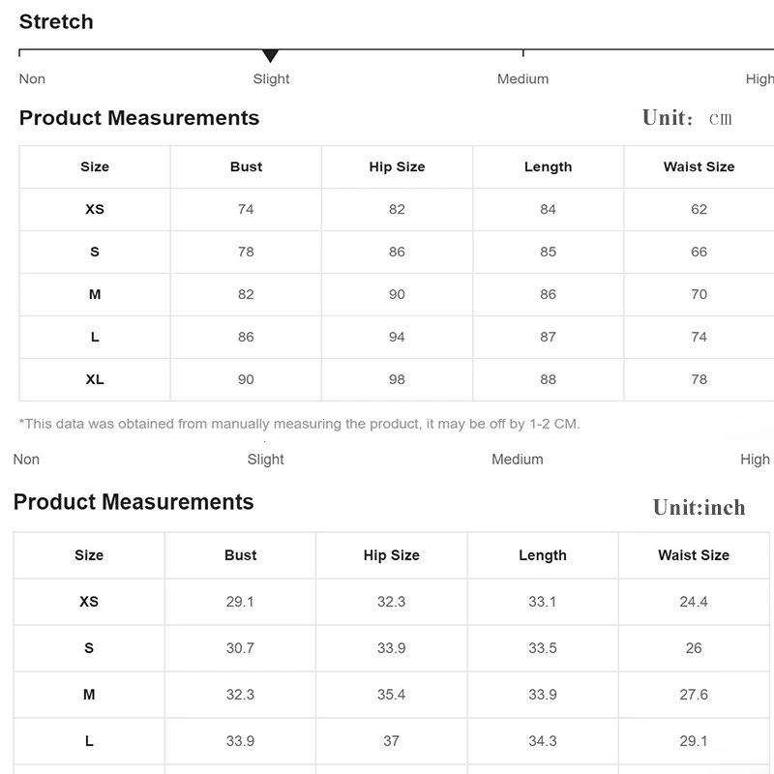Select the XS row label in the cm table

pos(95,210)
